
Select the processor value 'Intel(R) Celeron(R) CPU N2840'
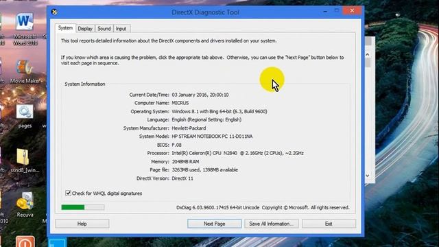(204, 153)
